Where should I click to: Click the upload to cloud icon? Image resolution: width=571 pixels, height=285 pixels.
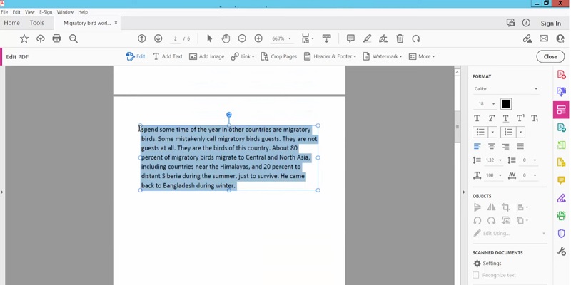tap(41, 38)
